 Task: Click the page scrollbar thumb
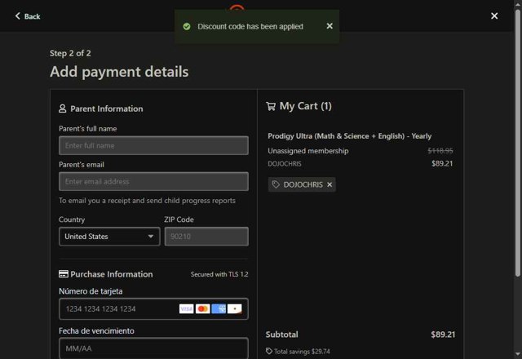(x=518, y=144)
